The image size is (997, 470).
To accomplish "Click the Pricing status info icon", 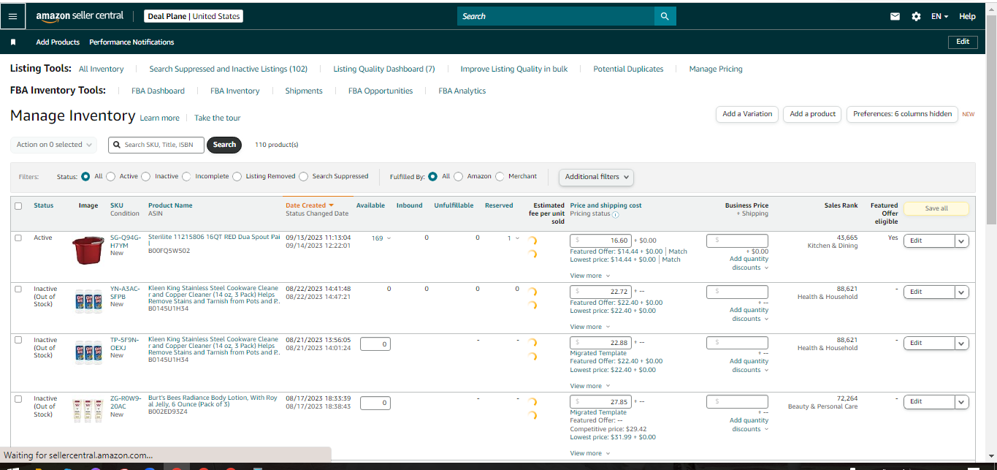I will point(615,214).
